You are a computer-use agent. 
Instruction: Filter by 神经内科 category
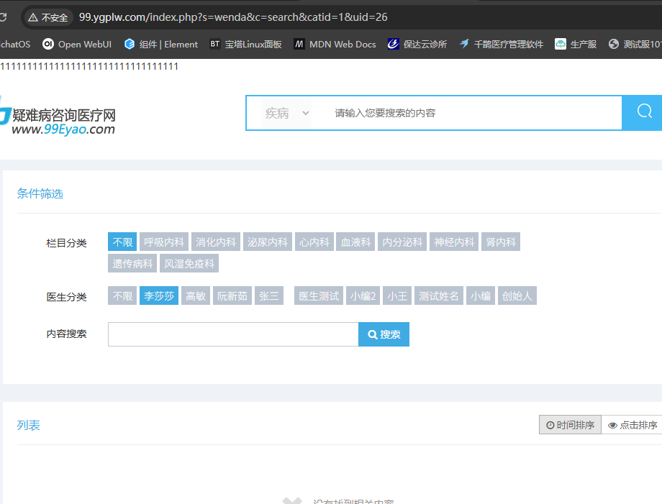pyautogui.click(x=454, y=242)
